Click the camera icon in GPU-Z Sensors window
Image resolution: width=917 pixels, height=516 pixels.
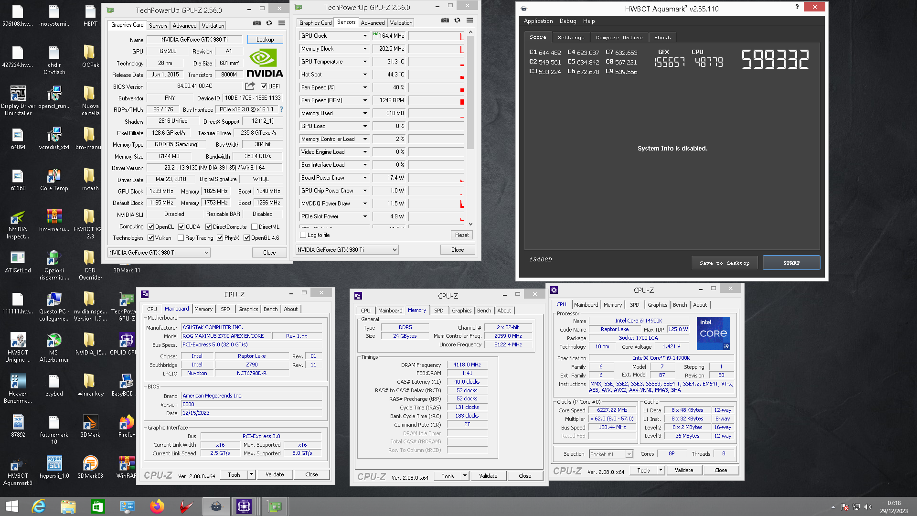point(445,20)
